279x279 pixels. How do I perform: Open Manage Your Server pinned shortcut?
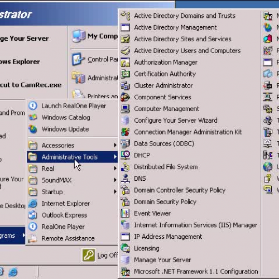pyautogui.click(x=24, y=39)
